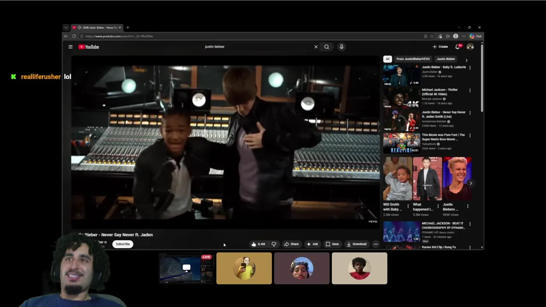Select the All filter chip
This screenshot has height=307, width=546.
pos(387,59)
